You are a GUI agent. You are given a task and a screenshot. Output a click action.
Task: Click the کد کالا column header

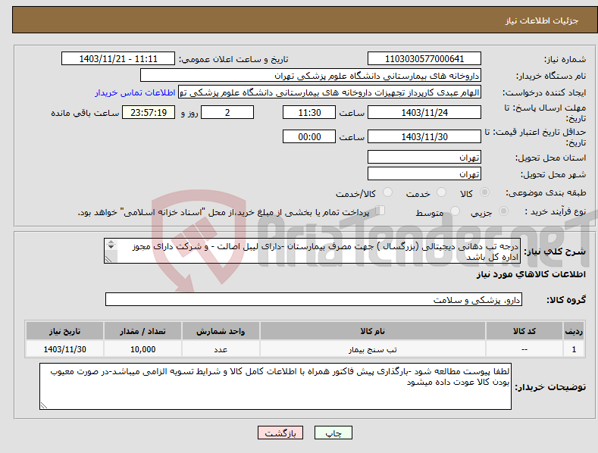(x=524, y=331)
